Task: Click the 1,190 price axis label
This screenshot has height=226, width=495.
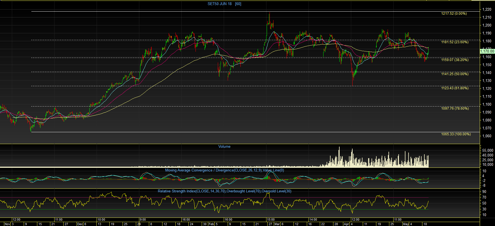Action: pyautogui.click(x=487, y=33)
